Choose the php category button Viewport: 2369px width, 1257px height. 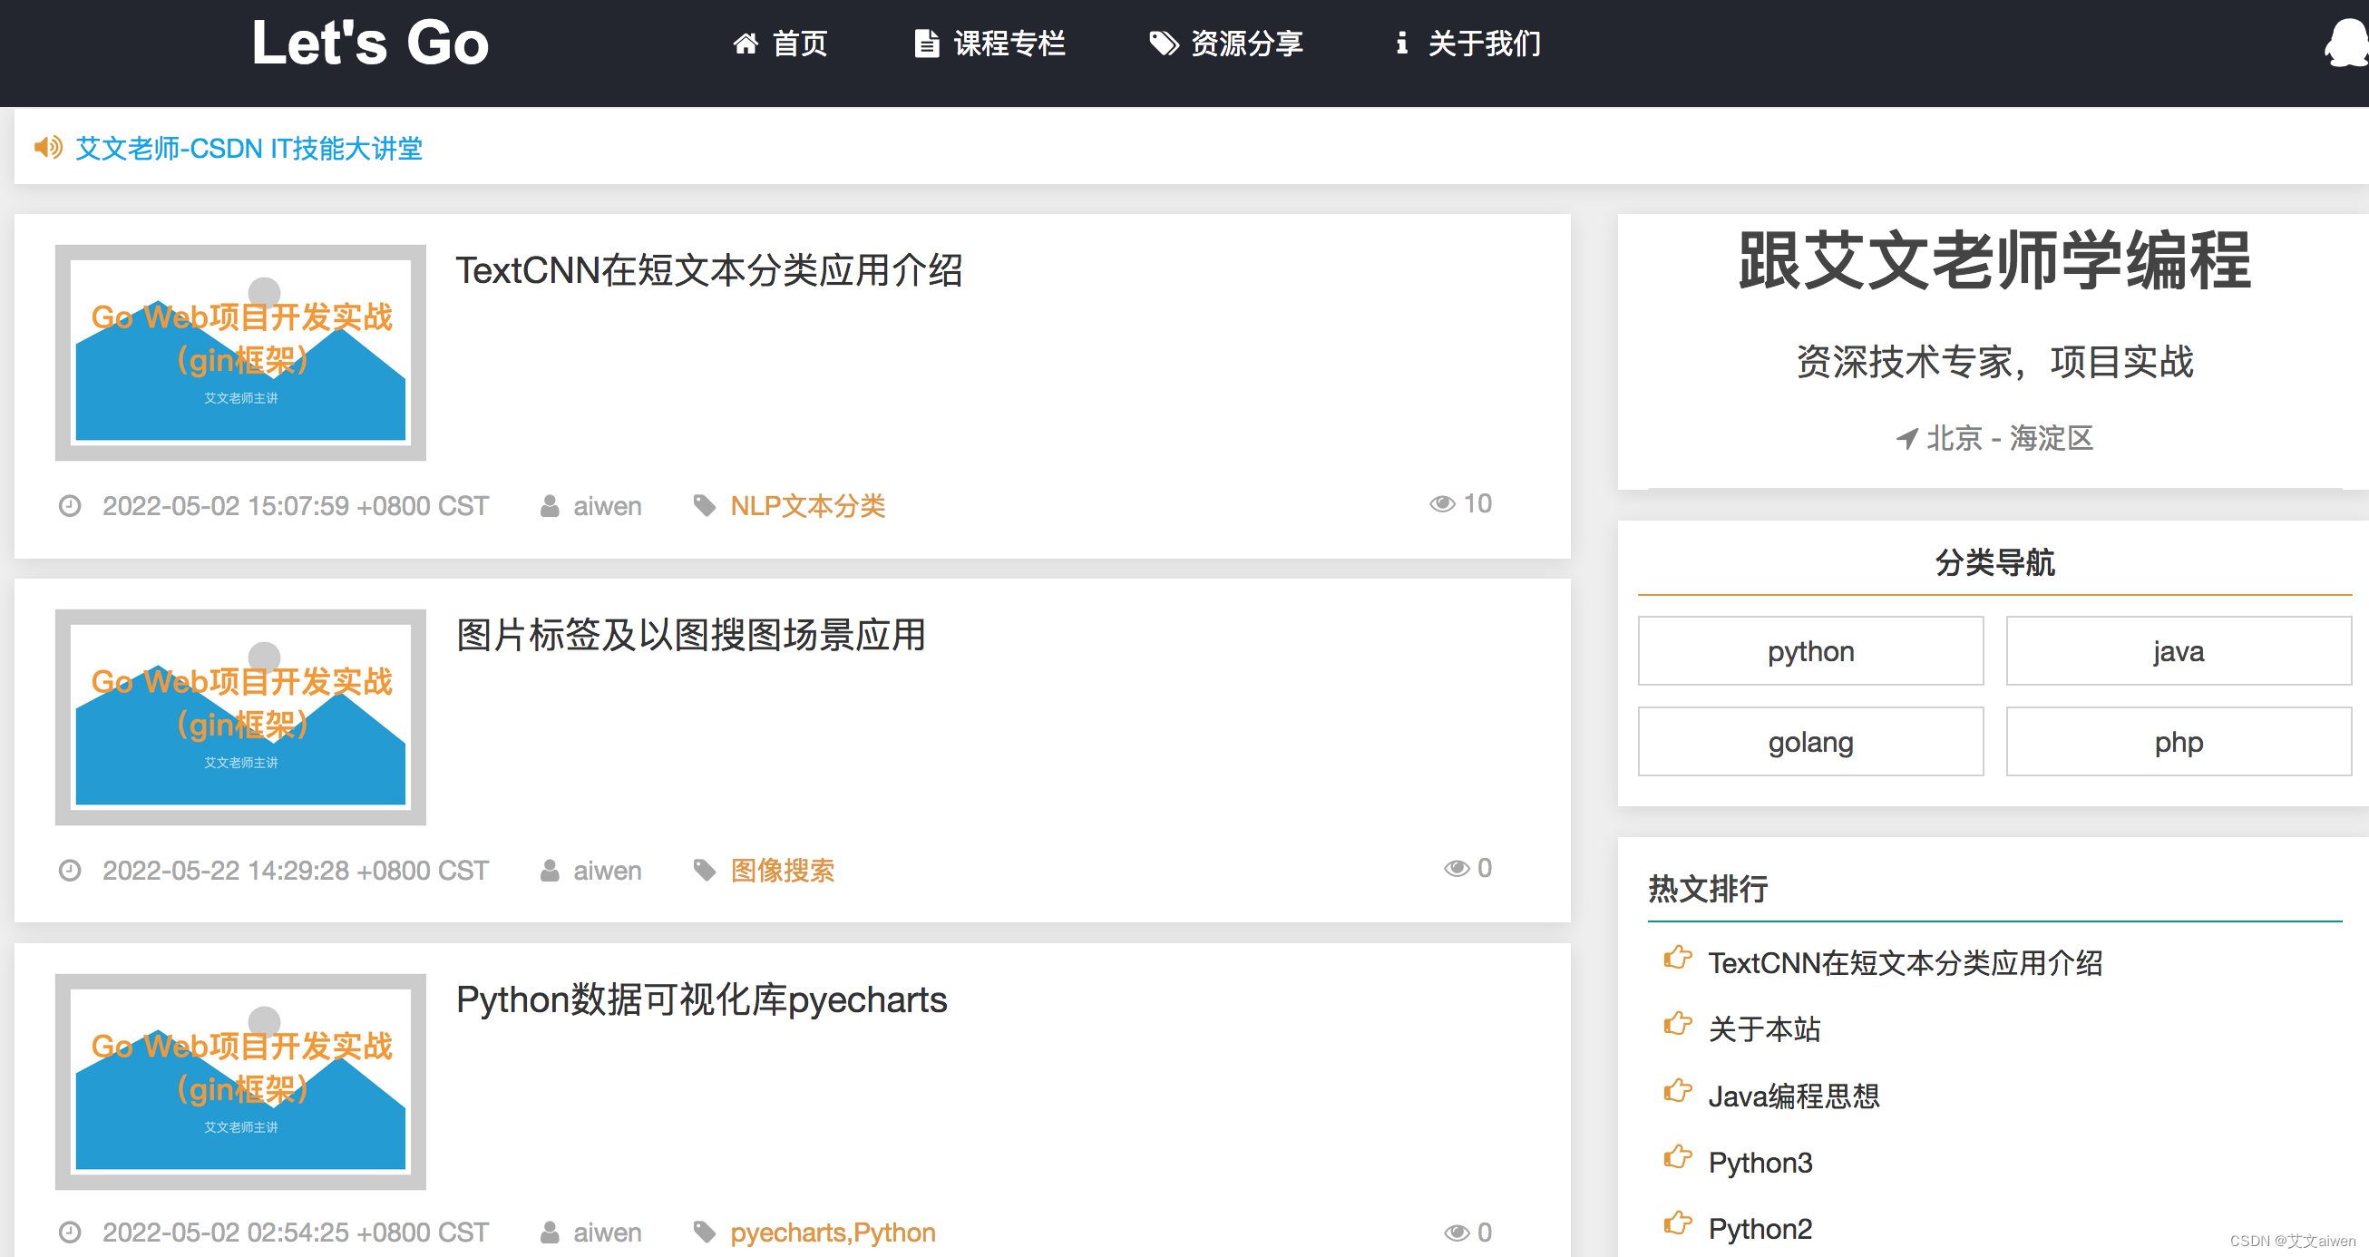click(2178, 741)
